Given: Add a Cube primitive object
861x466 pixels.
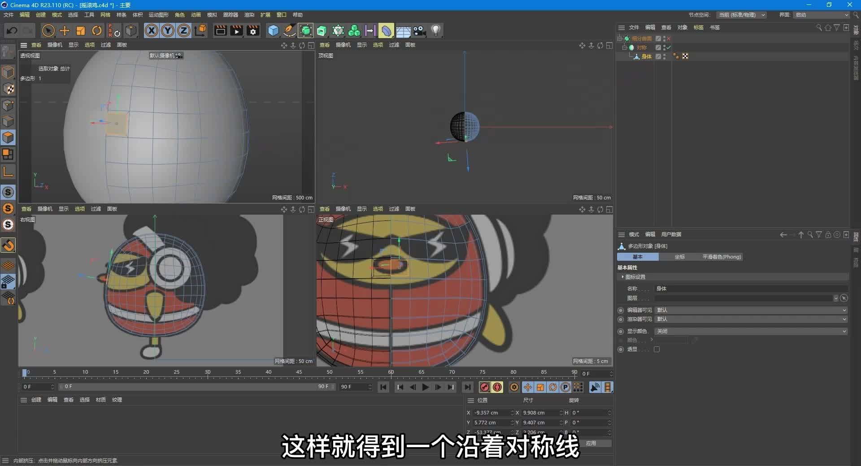Looking at the screenshot, I should [273, 30].
